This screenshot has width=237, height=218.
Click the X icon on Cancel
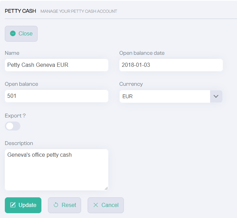click(x=96, y=205)
